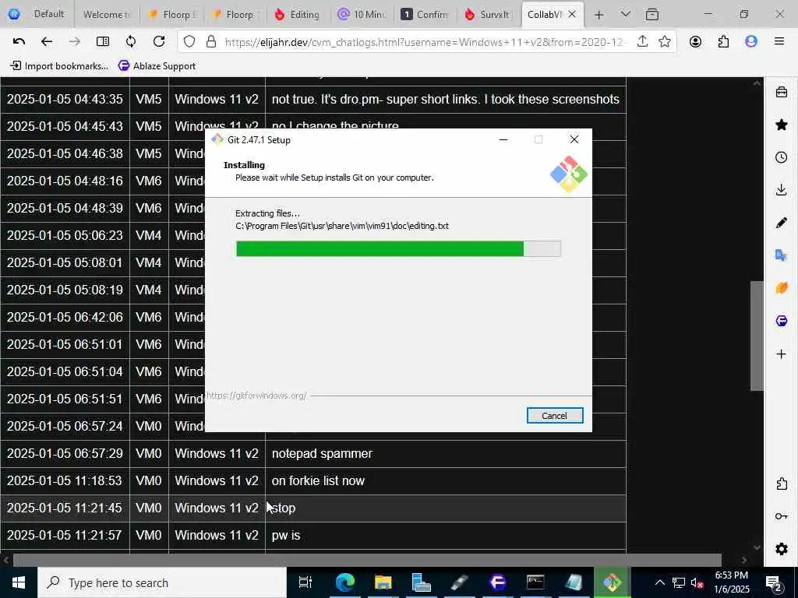Click Import bookmarks in bookmarks bar
Image resolution: width=798 pixels, height=598 pixels.
(x=59, y=65)
